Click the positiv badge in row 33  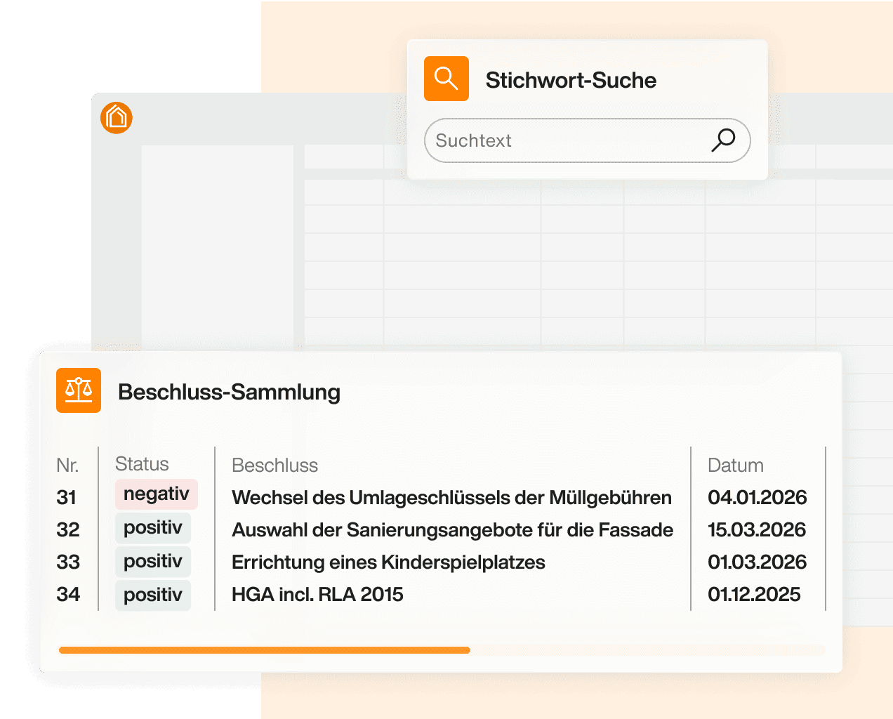pyautogui.click(x=153, y=562)
